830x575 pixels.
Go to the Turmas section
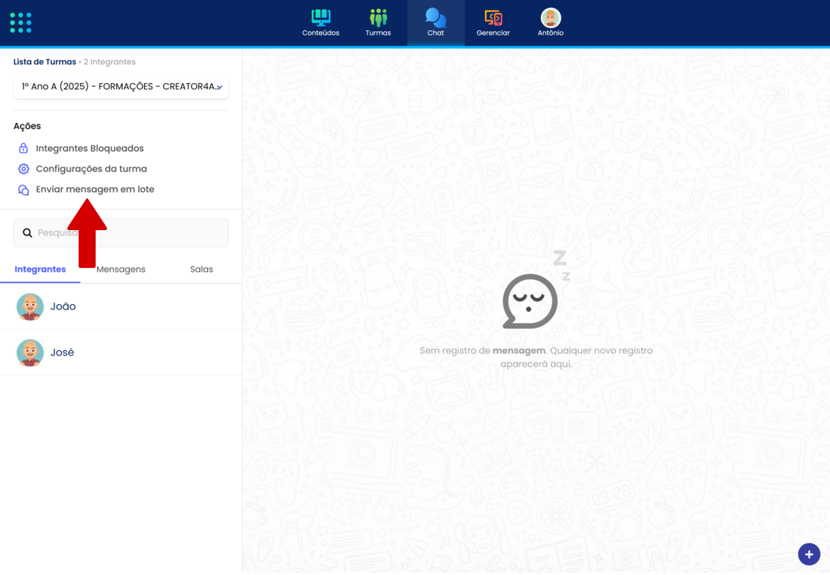tap(378, 23)
